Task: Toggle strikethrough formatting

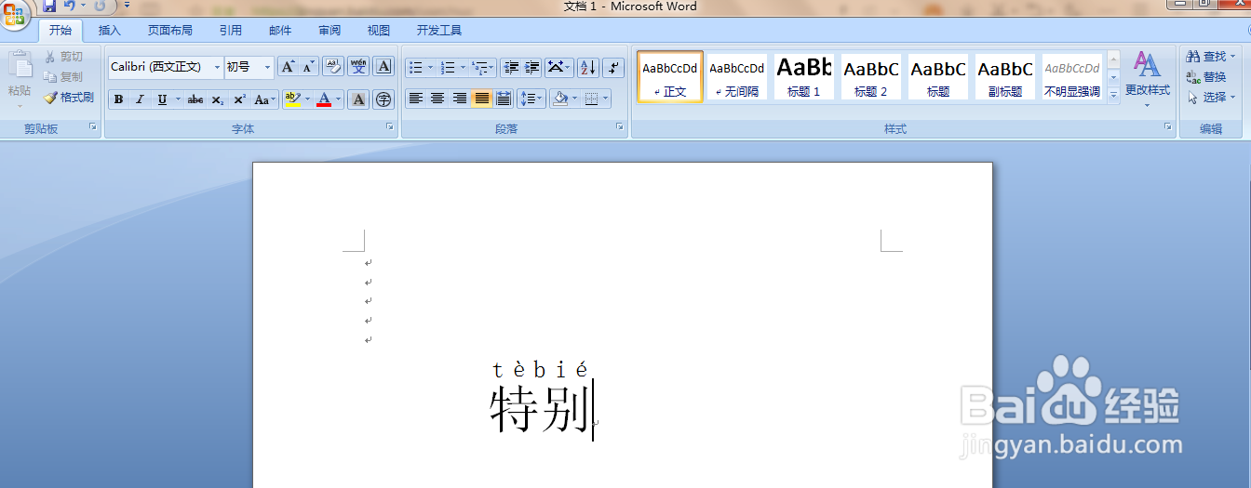Action: pos(195,99)
